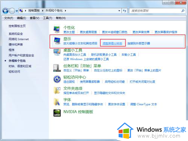Click 还原 Windows 上安装的桌面小工具 link
Screen dimensions: 188x141
point(86,59)
